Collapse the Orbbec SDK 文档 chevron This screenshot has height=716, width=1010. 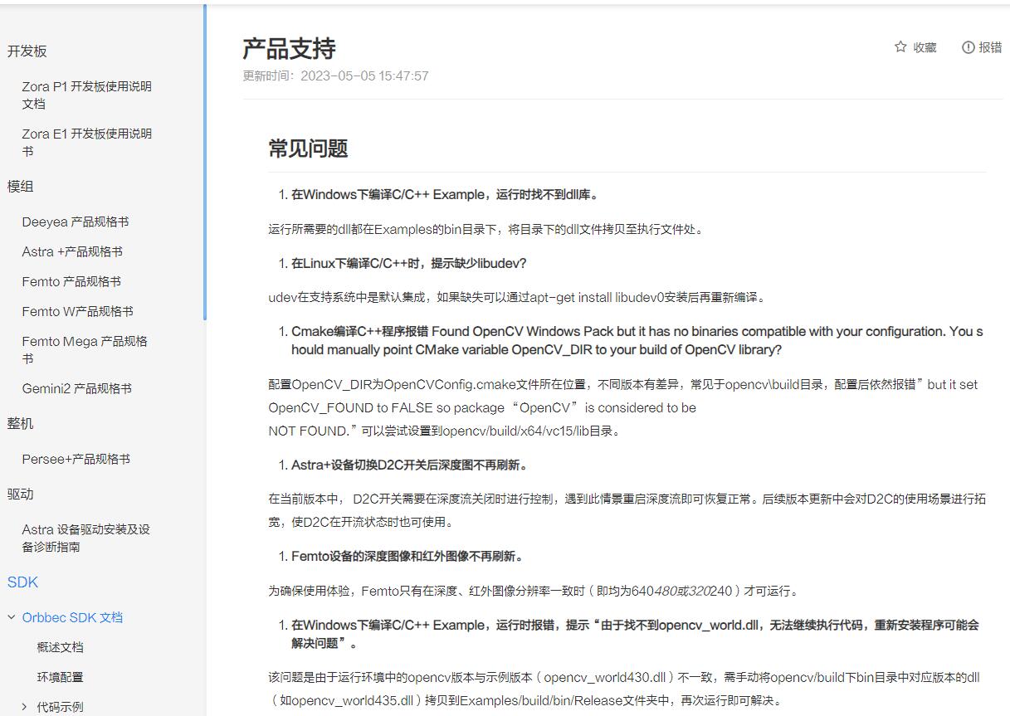(x=12, y=617)
